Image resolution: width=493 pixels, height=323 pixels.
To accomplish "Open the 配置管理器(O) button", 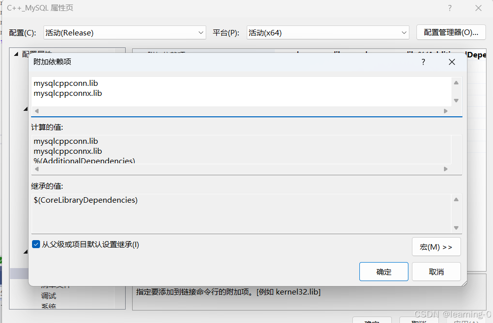I will pyautogui.click(x=450, y=32).
